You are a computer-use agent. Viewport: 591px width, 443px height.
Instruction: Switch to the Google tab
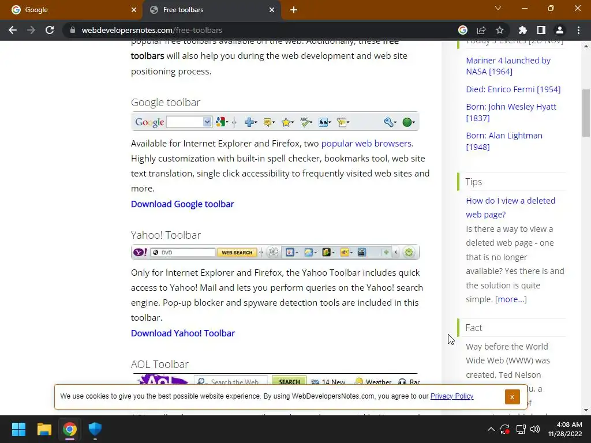pos(71,10)
